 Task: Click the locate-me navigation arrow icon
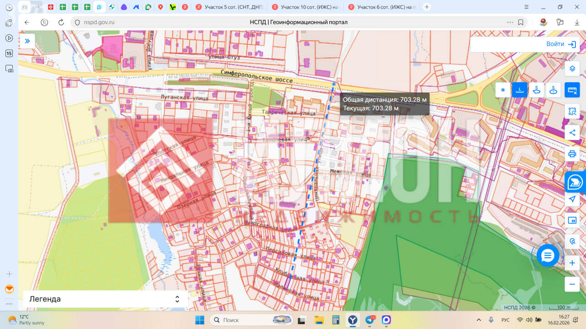click(572, 199)
